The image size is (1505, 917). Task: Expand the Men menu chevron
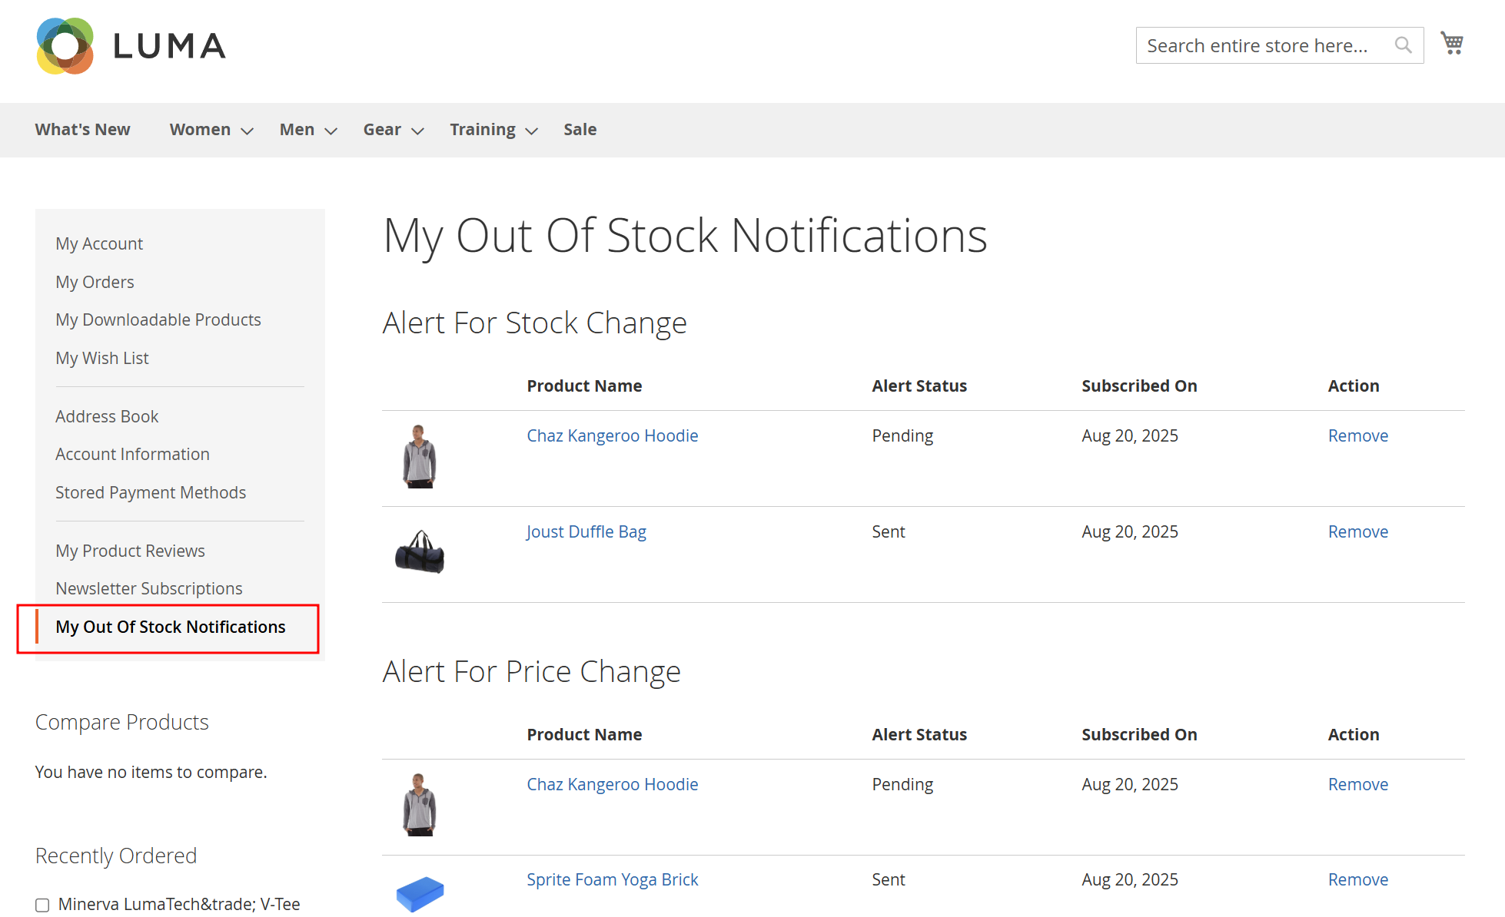point(331,131)
